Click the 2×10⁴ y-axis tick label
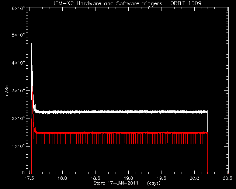The height and width of the screenshot is (189, 236). point(18,118)
